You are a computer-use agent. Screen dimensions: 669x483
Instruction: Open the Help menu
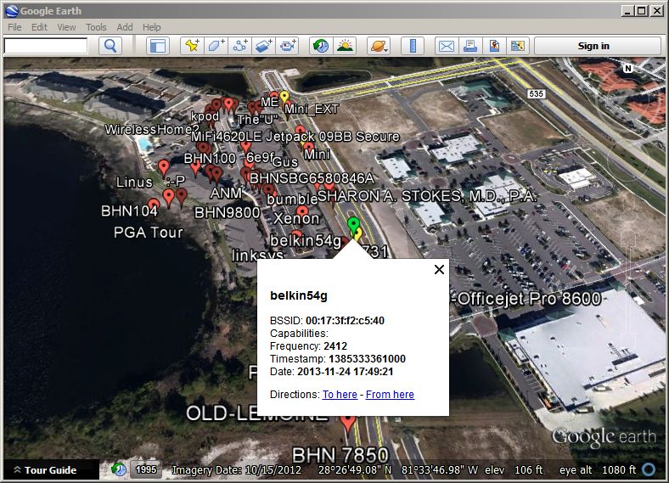pos(151,27)
